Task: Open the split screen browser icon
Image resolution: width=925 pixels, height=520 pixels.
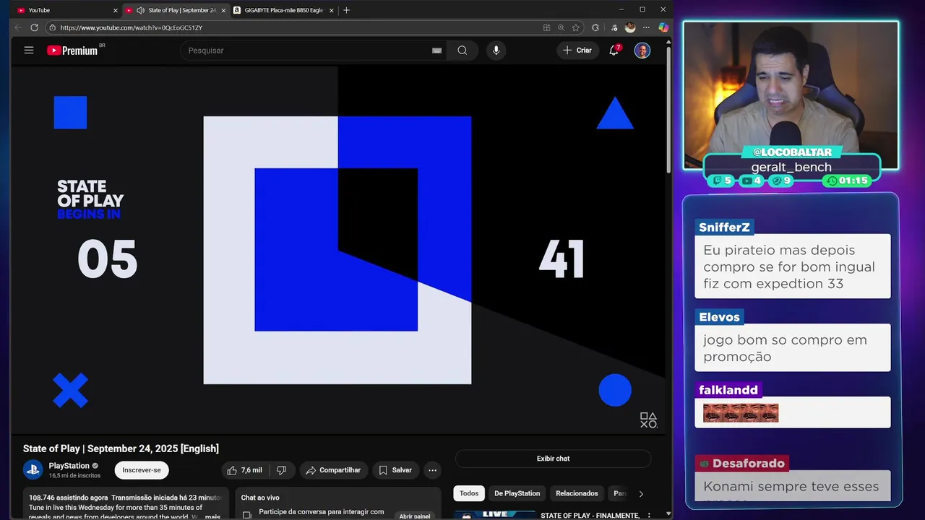Action: (546, 27)
